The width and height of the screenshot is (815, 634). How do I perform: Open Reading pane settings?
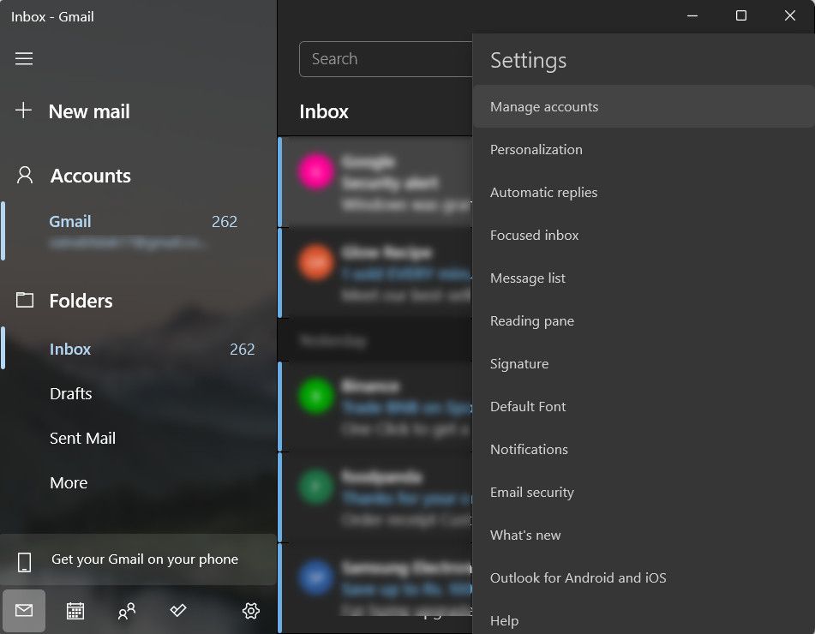644,320
